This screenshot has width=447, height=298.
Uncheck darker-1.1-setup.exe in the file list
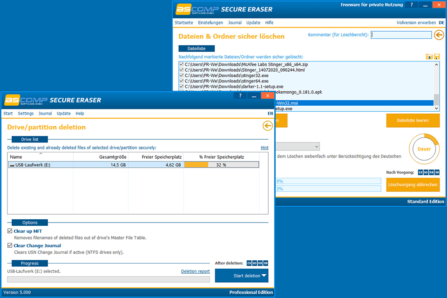pos(182,86)
